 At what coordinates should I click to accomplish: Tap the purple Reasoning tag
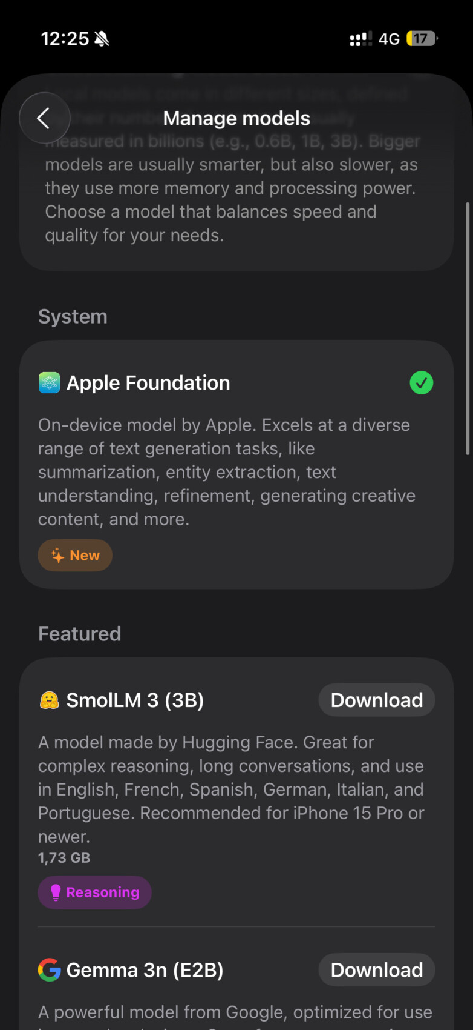point(94,892)
